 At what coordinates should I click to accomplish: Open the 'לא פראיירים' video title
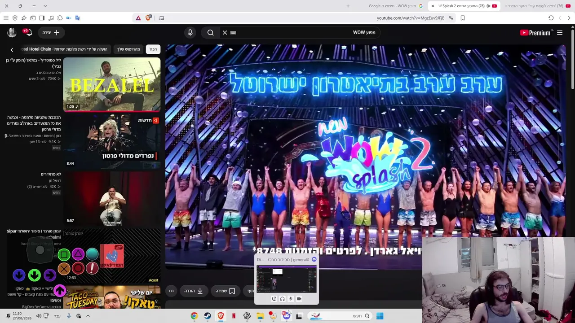(51, 174)
